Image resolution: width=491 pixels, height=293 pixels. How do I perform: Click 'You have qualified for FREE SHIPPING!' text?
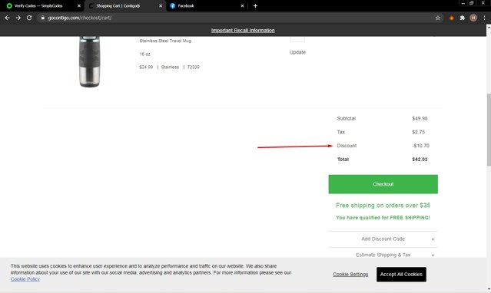[383, 218]
